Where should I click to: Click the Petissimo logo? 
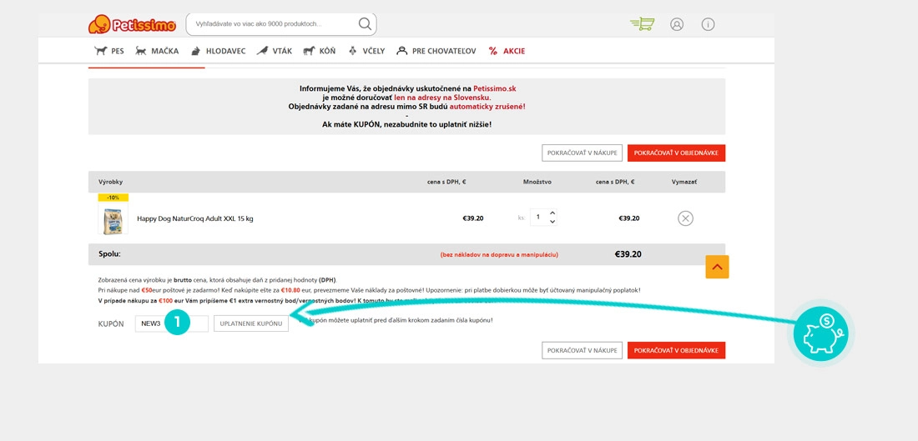tap(133, 24)
